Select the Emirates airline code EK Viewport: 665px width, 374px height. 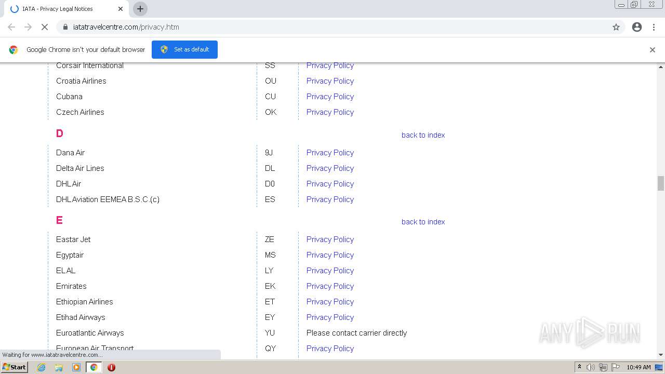[x=270, y=286]
